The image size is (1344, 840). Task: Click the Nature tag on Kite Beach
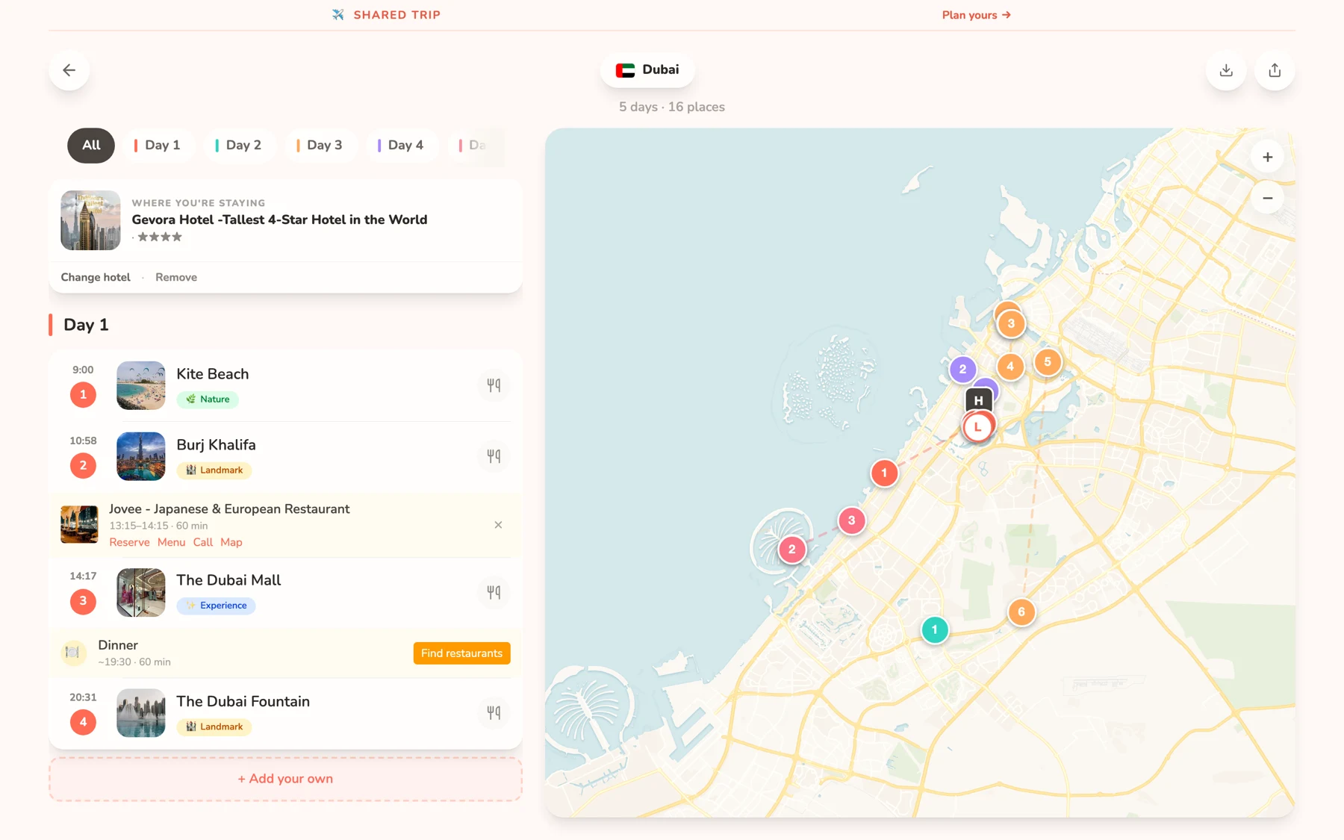click(208, 399)
